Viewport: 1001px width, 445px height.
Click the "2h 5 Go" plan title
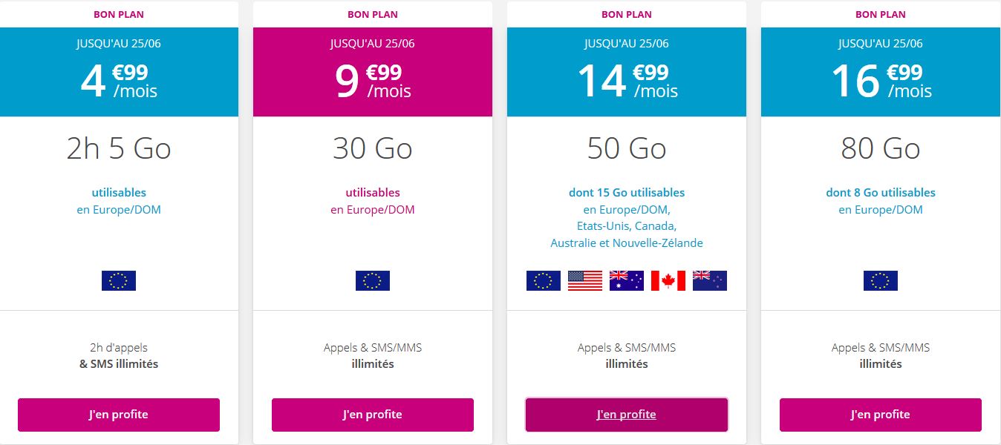(x=119, y=149)
